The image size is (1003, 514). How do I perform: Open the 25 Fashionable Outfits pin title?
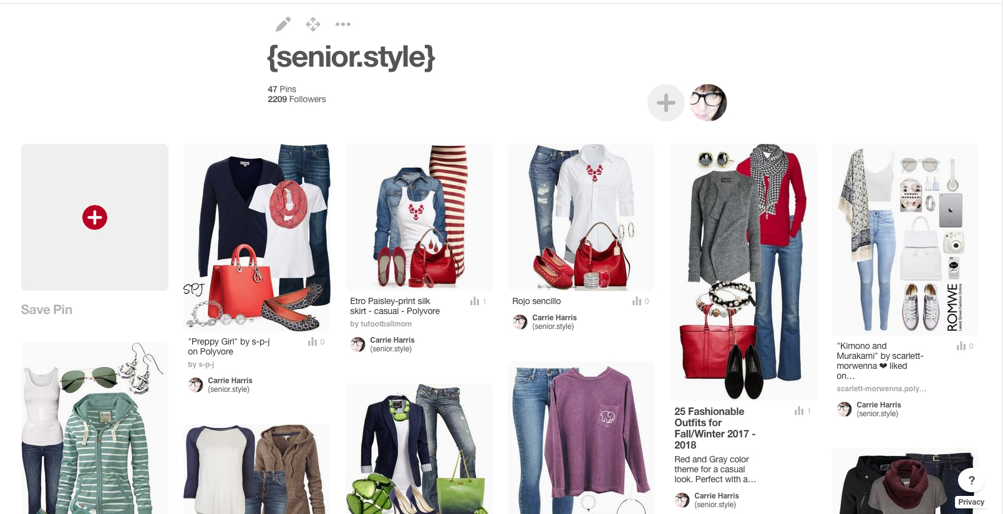[x=715, y=428]
